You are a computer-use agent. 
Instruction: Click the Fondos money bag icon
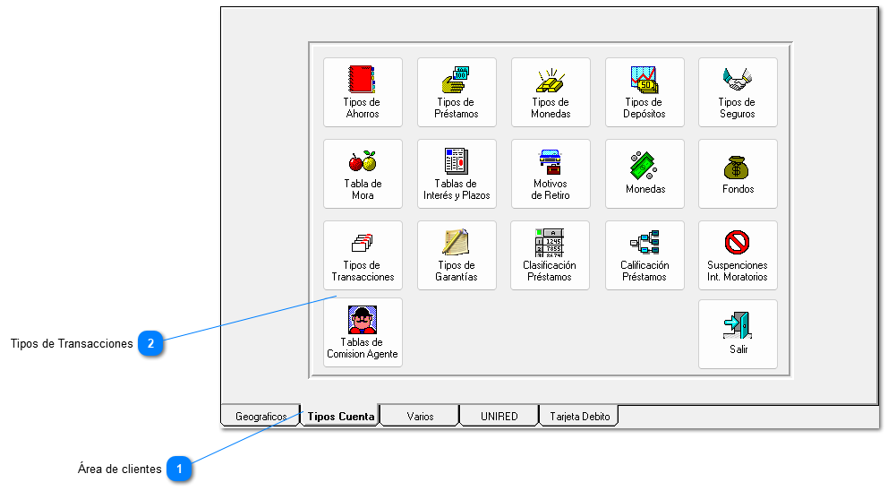click(x=738, y=174)
